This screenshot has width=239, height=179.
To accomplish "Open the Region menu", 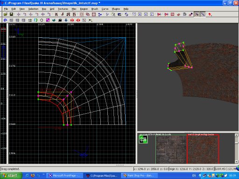I will click(x=84, y=9).
